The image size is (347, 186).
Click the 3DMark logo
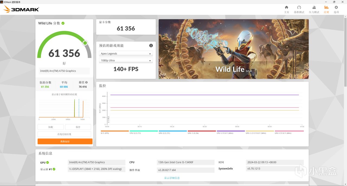[x=21, y=9]
